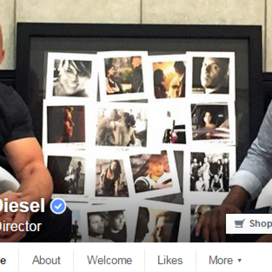The width and height of the screenshot is (272, 272).
Task: Switch to the Welcome tab
Action: (109, 260)
